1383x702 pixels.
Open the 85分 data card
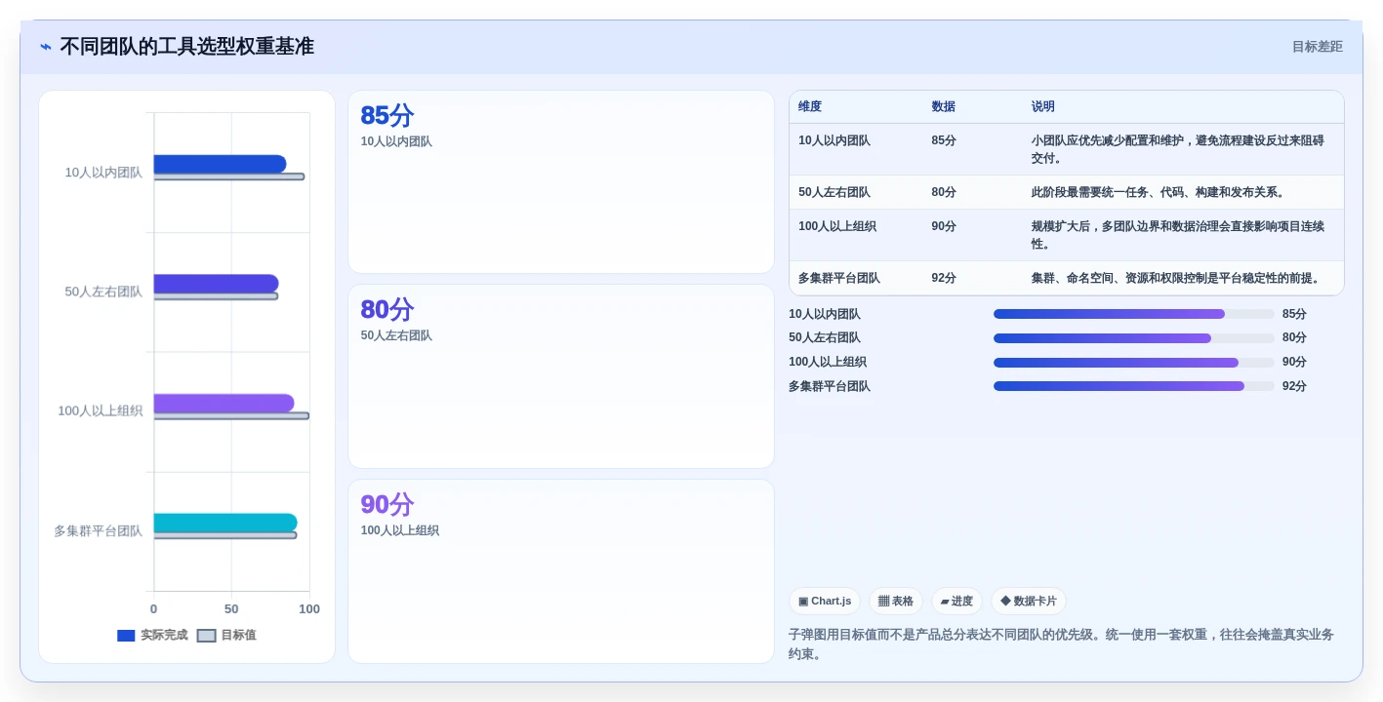(561, 182)
